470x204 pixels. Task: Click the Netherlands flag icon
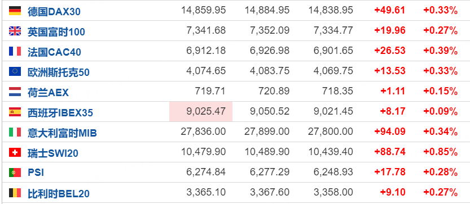[x=15, y=92]
